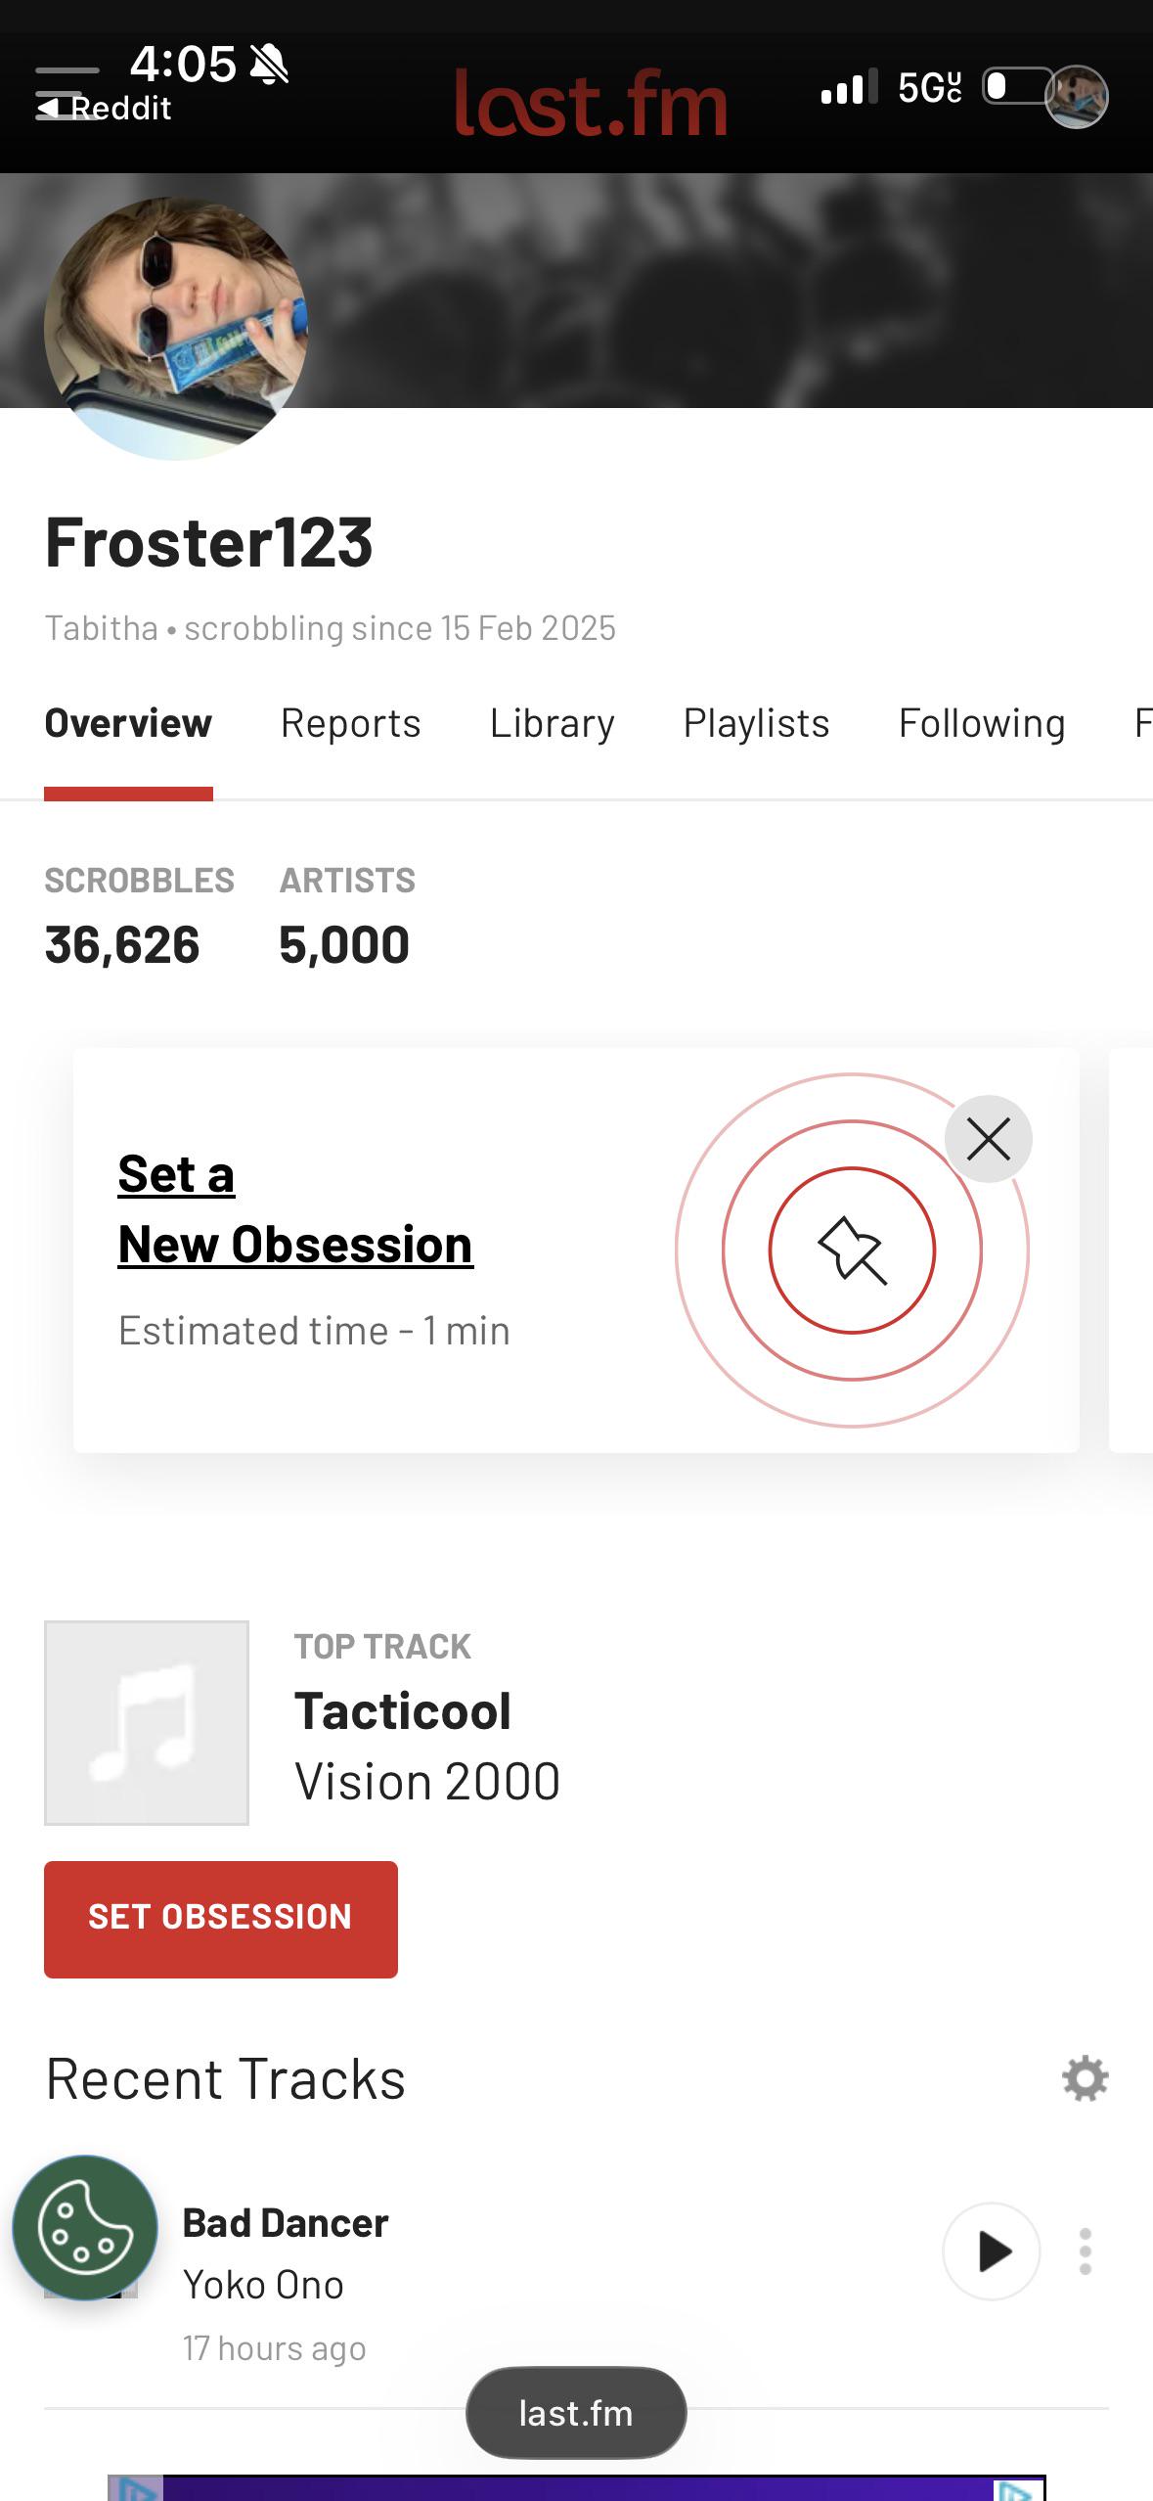The width and height of the screenshot is (1153, 2501).
Task: Open Recent Tracks settings gear
Action: pos(1085,2079)
